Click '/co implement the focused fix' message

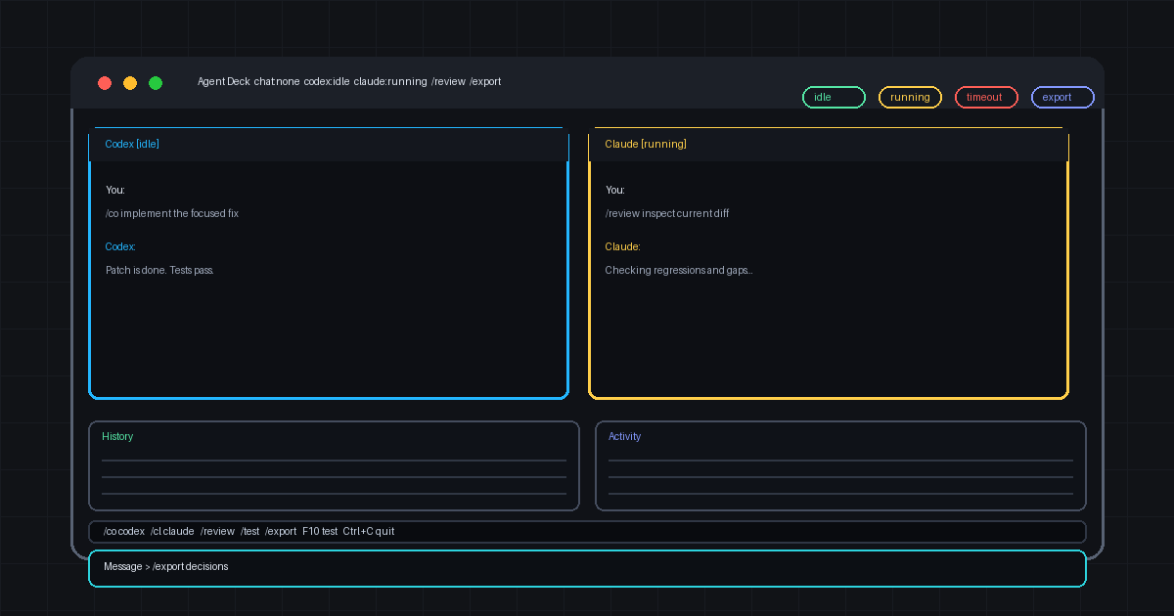click(172, 213)
